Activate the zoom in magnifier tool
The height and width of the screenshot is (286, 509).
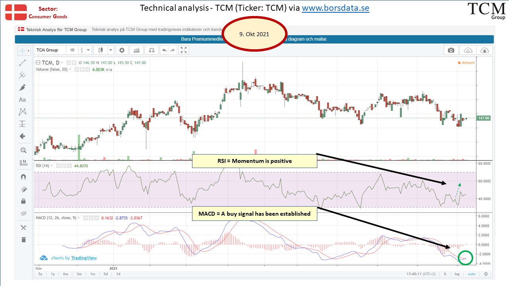click(23, 150)
